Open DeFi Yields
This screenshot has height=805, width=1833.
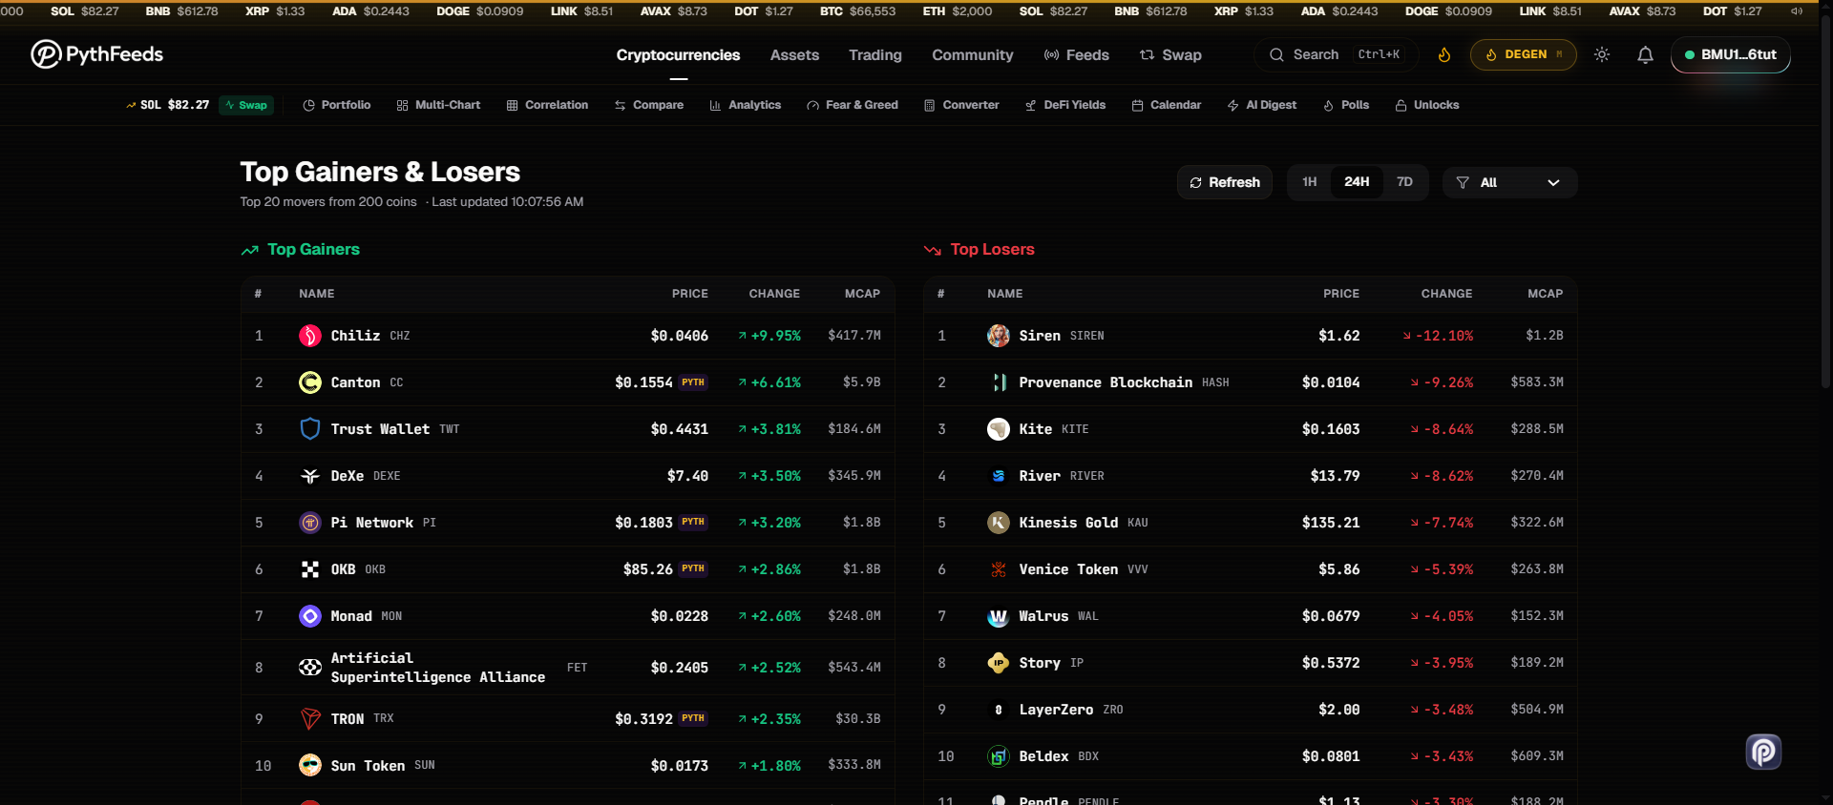[x=1065, y=105]
